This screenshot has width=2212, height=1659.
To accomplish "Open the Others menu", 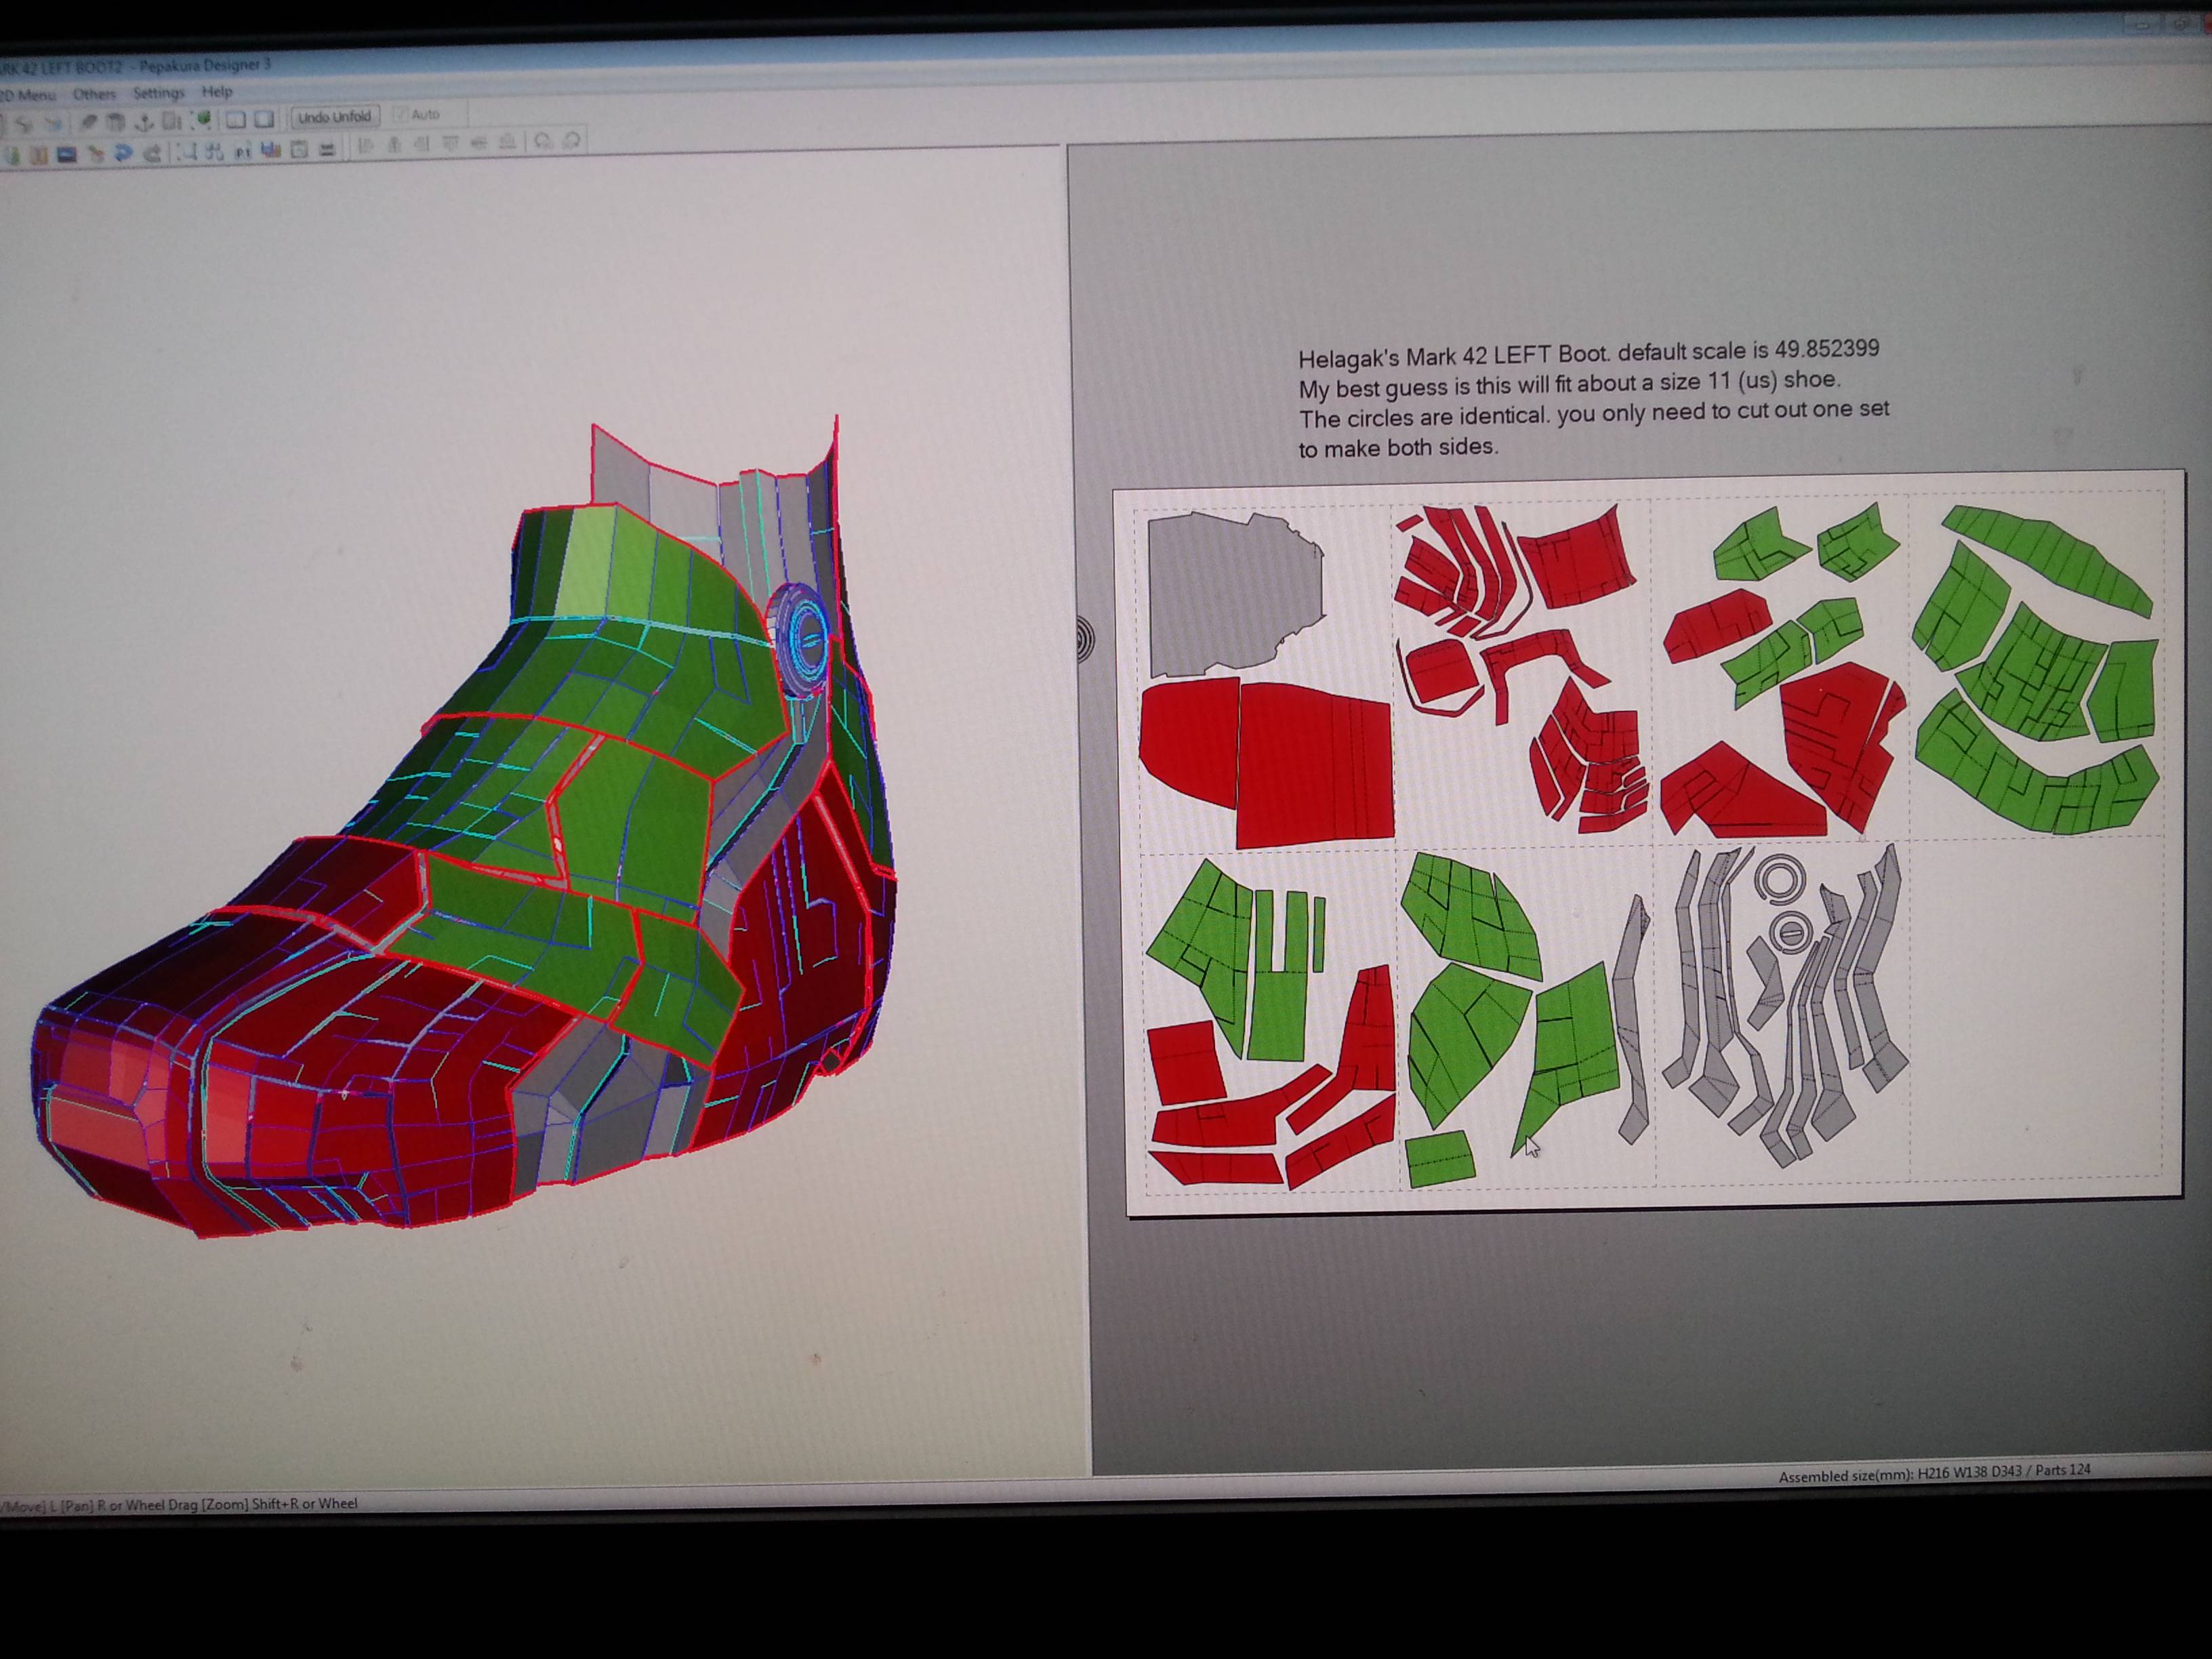I will (x=95, y=94).
